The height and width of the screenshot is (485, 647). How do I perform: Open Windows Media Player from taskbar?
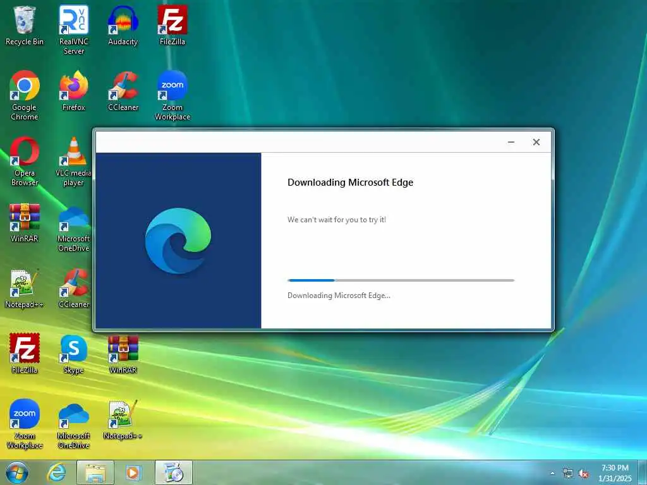pyautogui.click(x=133, y=472)
